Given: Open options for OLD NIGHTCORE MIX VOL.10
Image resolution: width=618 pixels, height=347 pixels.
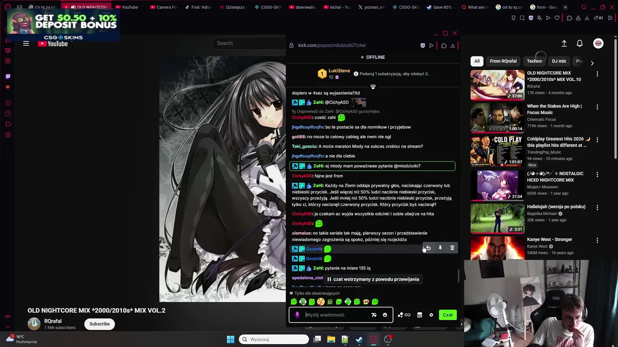Looking at the screenshot, I should 597,74.
